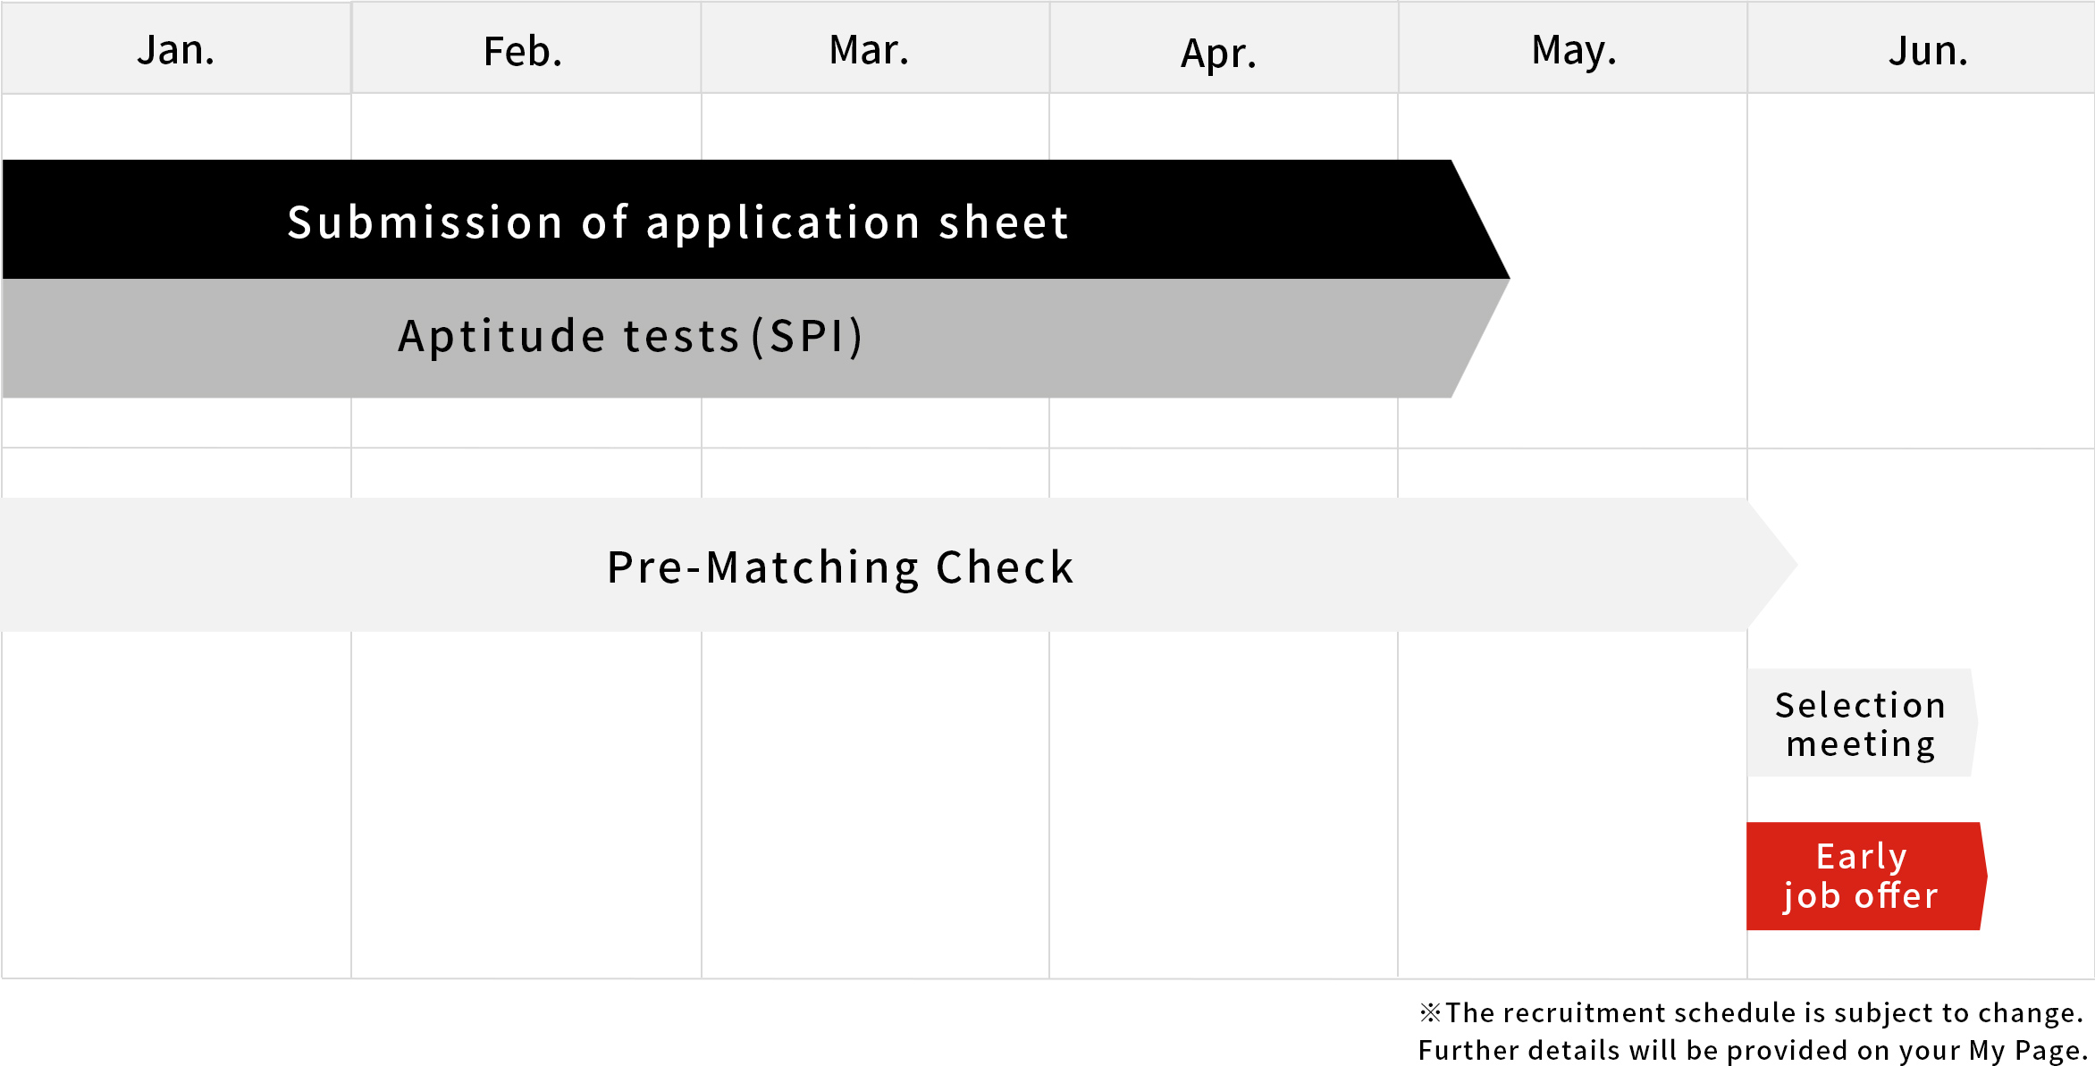The height and width of the screenshot is (1066, 2095).
Task: Click the black Submission of application sheet bar
Action: (x=677, y=222)
